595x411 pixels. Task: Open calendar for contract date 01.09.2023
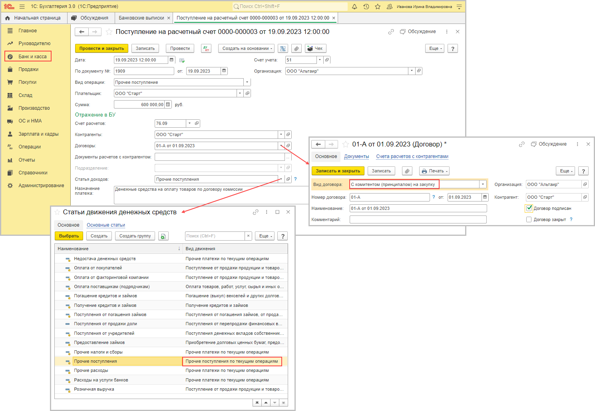485,197
